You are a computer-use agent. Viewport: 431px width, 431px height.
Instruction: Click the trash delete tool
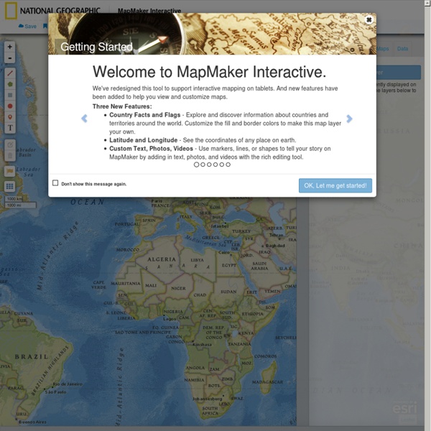point(10,155)
